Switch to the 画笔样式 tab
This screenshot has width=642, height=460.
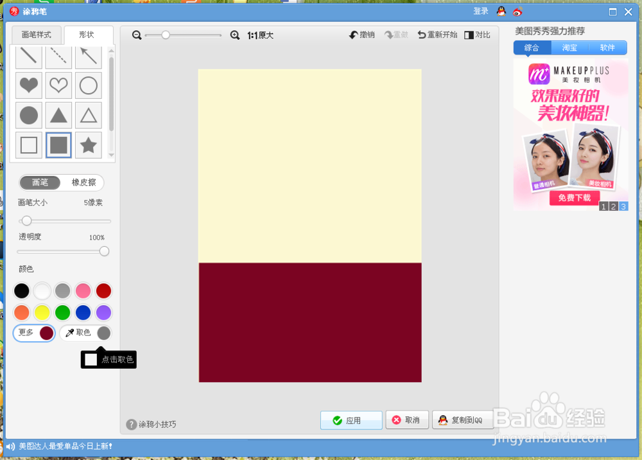point(36,35)
